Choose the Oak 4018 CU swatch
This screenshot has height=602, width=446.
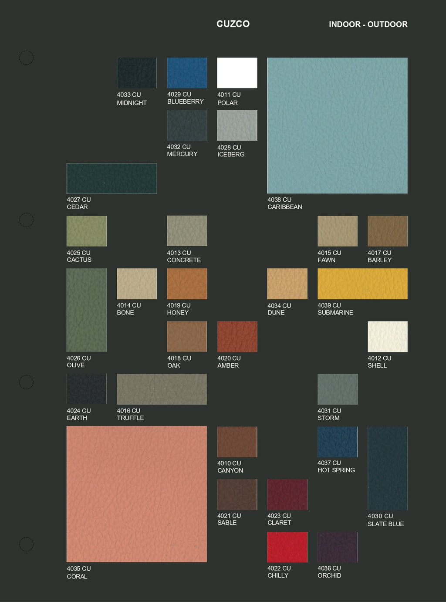pos(187,337)
